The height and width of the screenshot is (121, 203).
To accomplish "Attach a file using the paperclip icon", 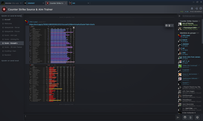I will 190,118.
